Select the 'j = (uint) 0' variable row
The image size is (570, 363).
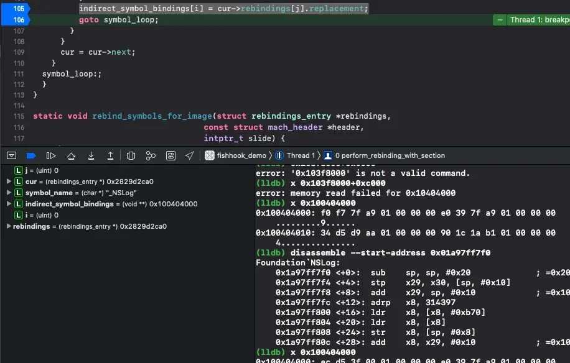(x=127, y=170)
